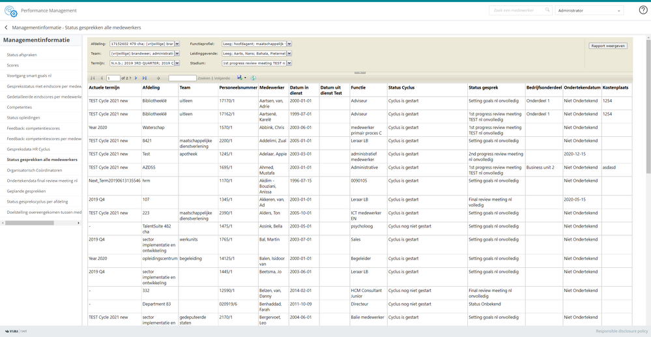This screenshot has width=651, height=337.
Task: Click the export save disk icon
Action: [x=240, y=78]
